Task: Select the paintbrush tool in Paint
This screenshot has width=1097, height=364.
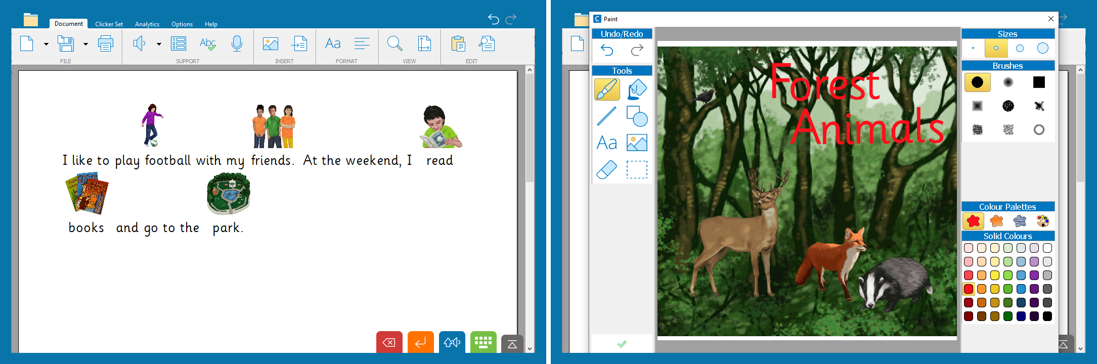Action: (x=607, y=89)
